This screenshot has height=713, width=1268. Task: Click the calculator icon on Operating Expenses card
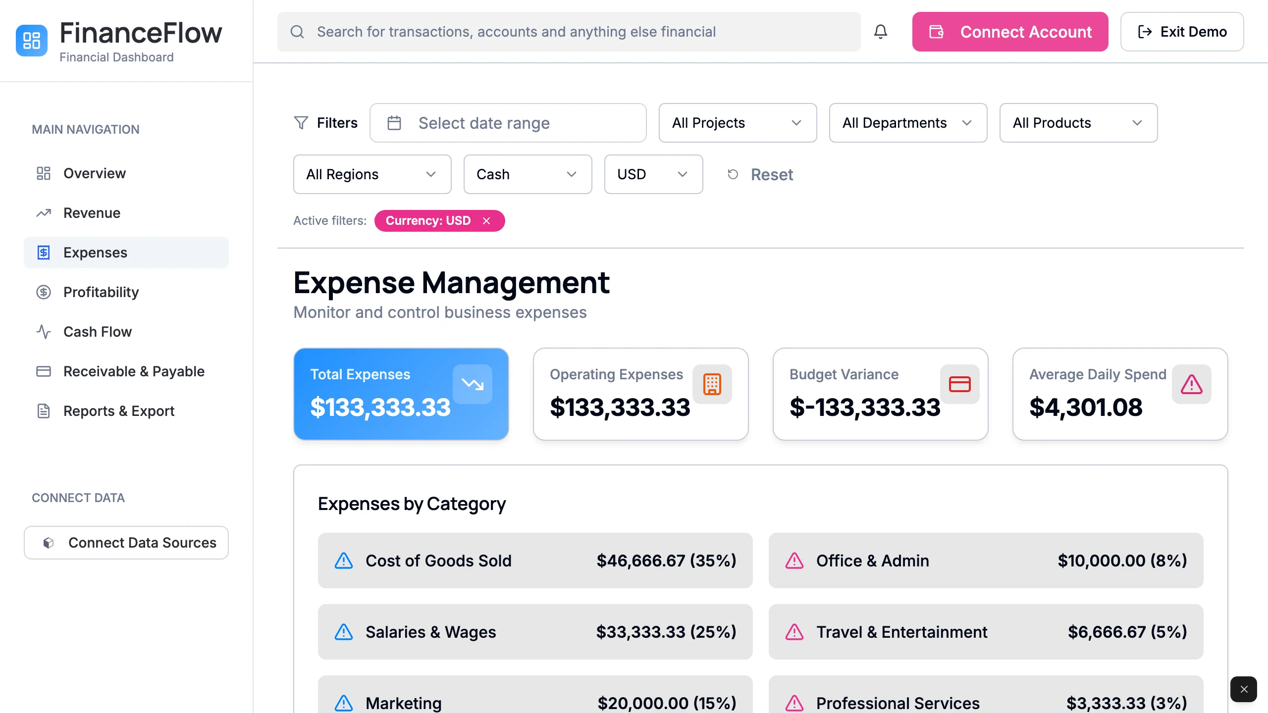pyautogui.click(x=712, y=384)
